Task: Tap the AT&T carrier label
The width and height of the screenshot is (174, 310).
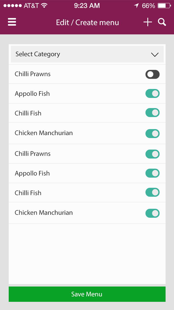Action: (31, 6)
